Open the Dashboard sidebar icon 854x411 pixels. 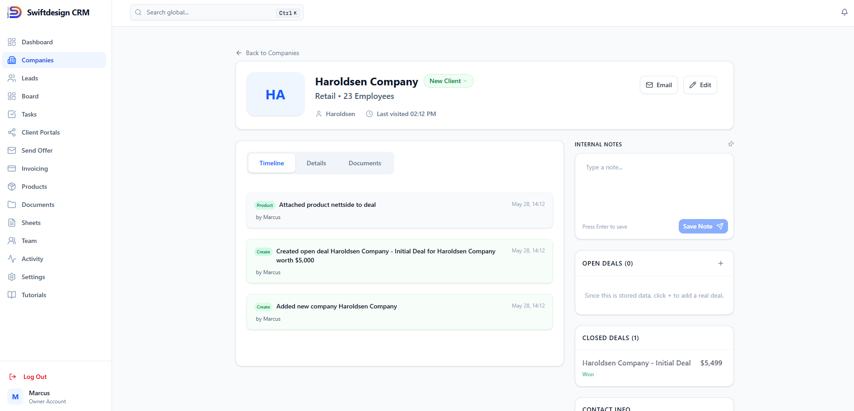(12, 42)
